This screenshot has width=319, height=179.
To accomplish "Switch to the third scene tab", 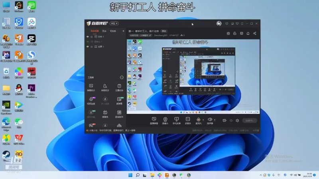I will [x=113, y=31].
